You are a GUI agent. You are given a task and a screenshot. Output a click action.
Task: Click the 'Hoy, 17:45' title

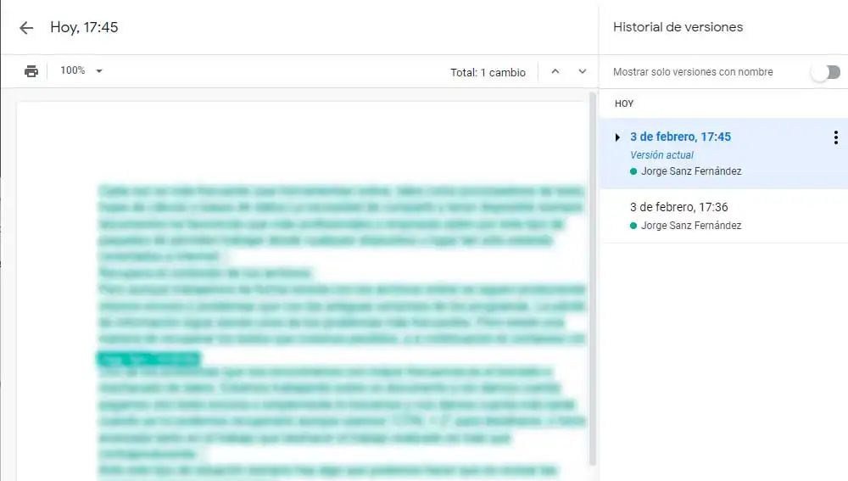pyautogui.click(x=84, y=27)
